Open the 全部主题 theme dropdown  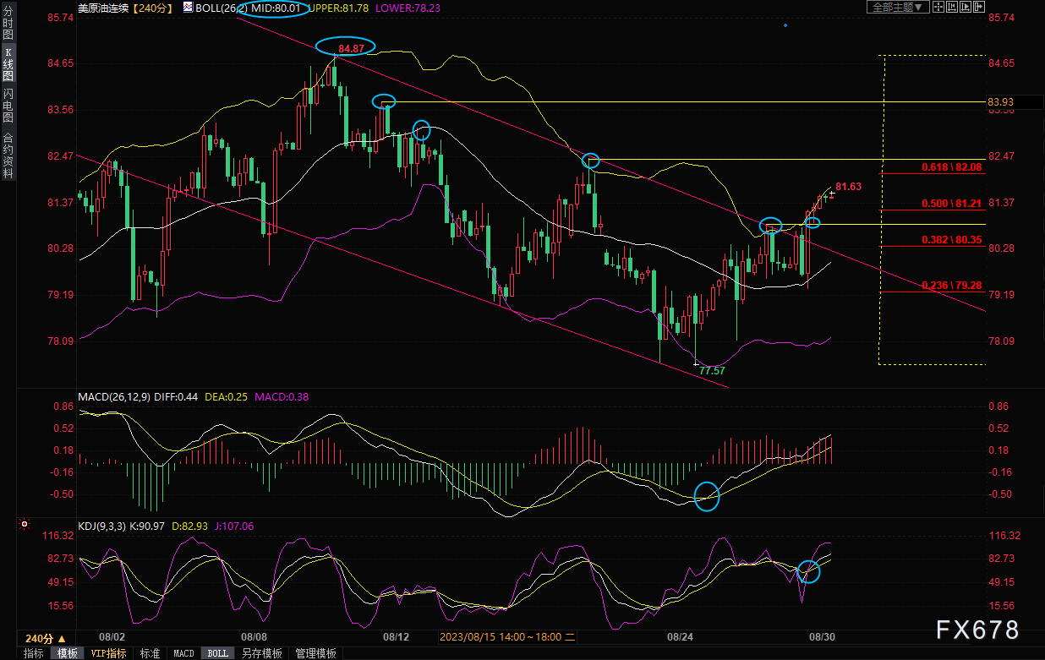[899, 7]
